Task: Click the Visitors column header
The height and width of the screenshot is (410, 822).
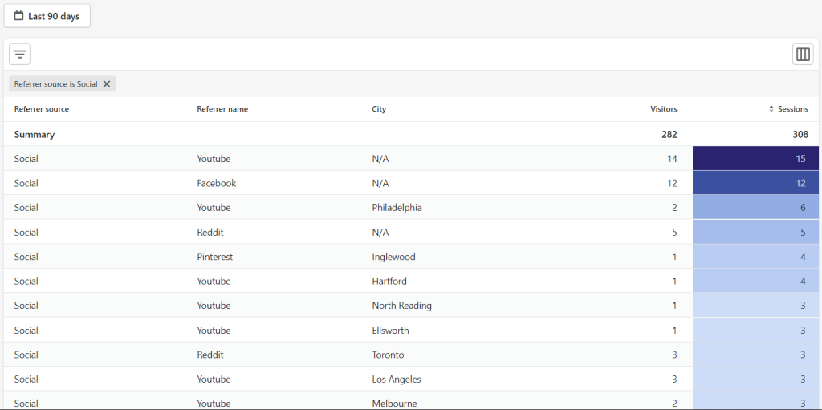Action: coord(664,109)
